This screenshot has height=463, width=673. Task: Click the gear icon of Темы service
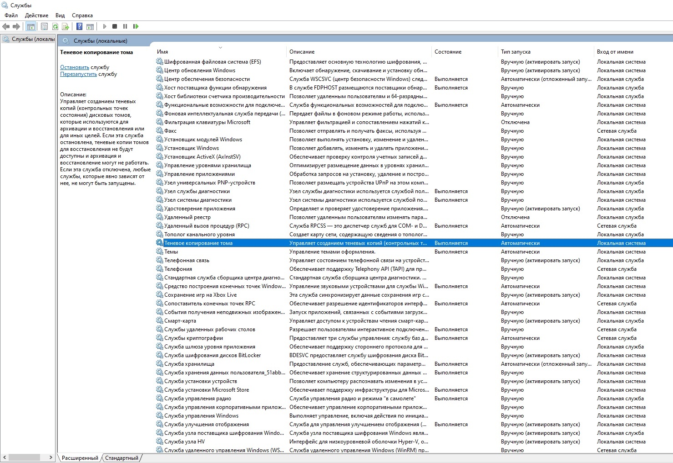pyautogui.click(x=159, y=251)
